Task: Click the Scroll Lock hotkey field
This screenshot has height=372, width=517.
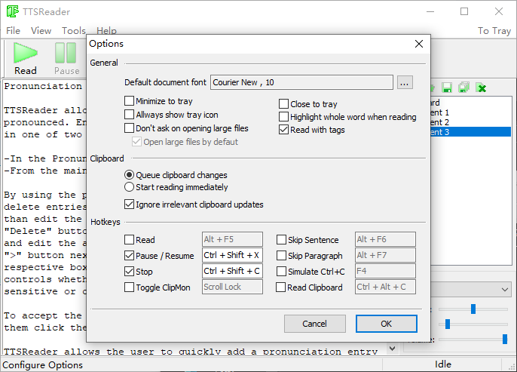Action: click(x=232, y=287)
